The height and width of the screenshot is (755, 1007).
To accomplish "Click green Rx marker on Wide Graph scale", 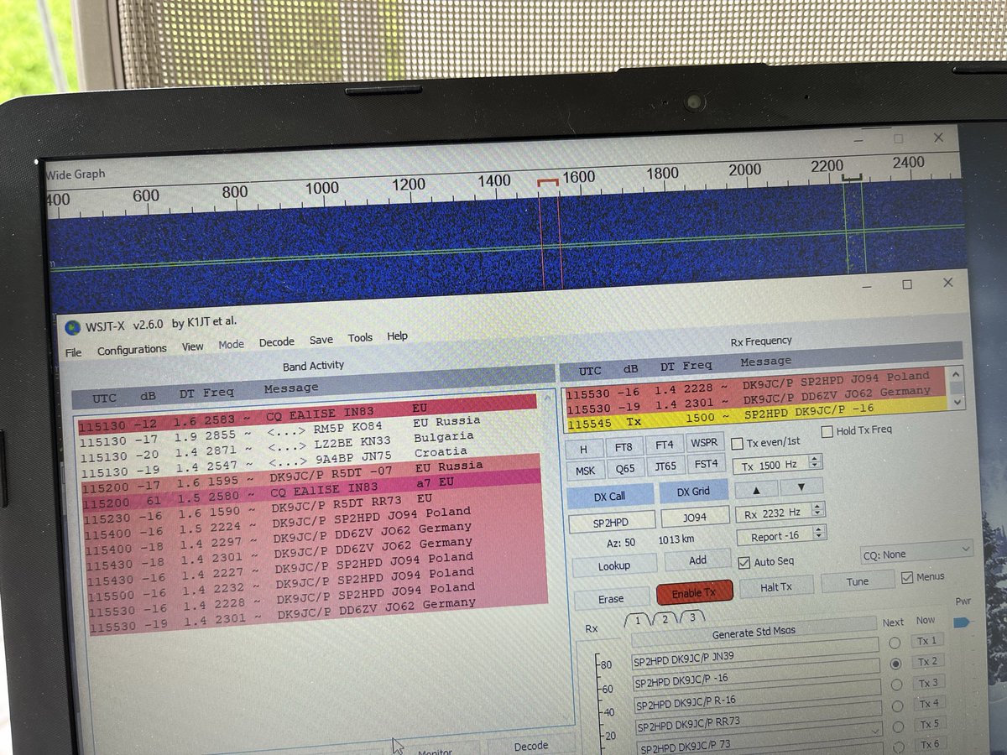I will (x=853, y=177).
